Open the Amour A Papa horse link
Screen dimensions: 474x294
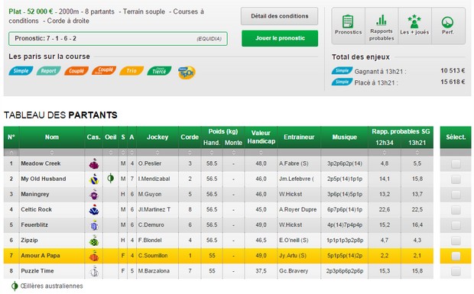coord(41,255)
